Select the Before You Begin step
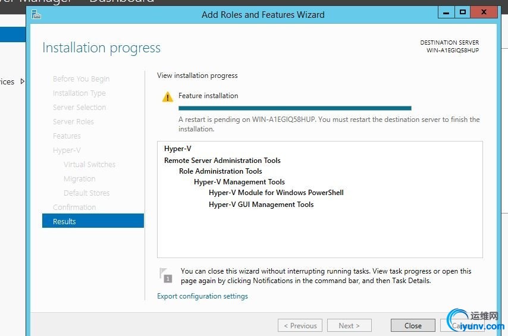 [x=81, y=78]
